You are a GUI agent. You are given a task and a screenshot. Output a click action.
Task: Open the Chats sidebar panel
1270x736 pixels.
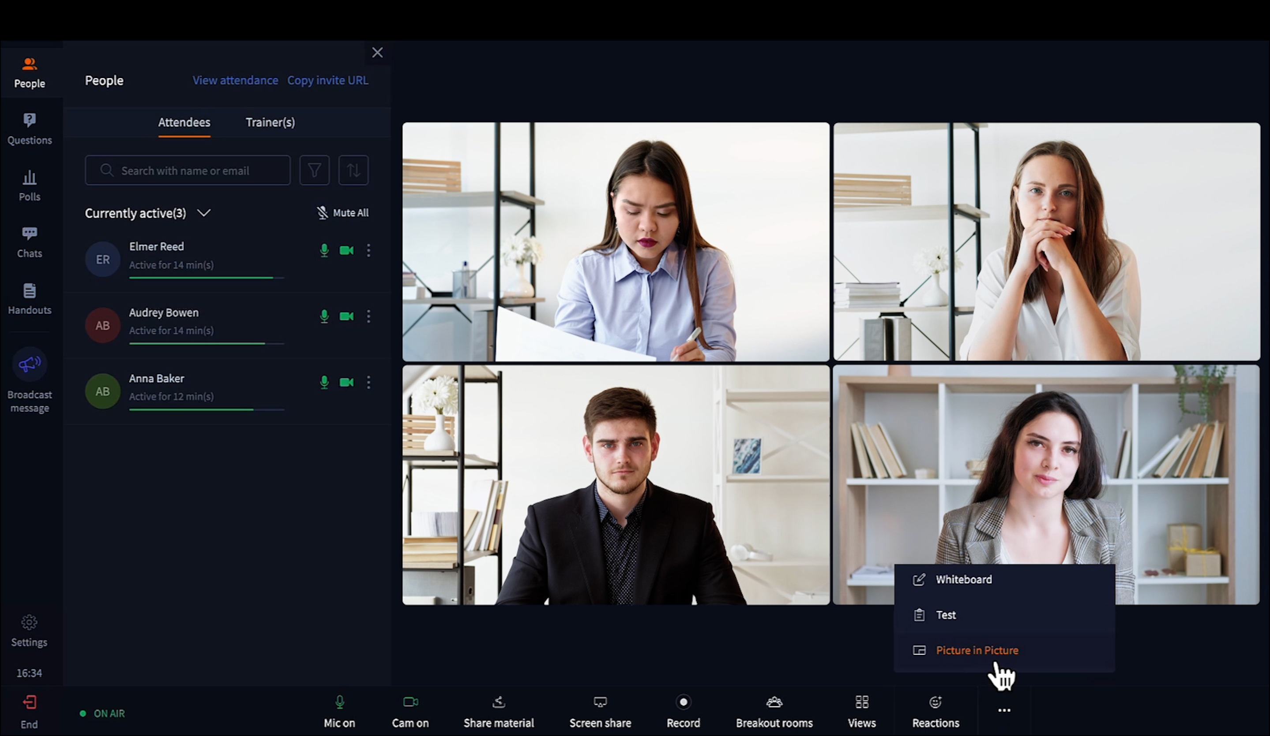29,242
